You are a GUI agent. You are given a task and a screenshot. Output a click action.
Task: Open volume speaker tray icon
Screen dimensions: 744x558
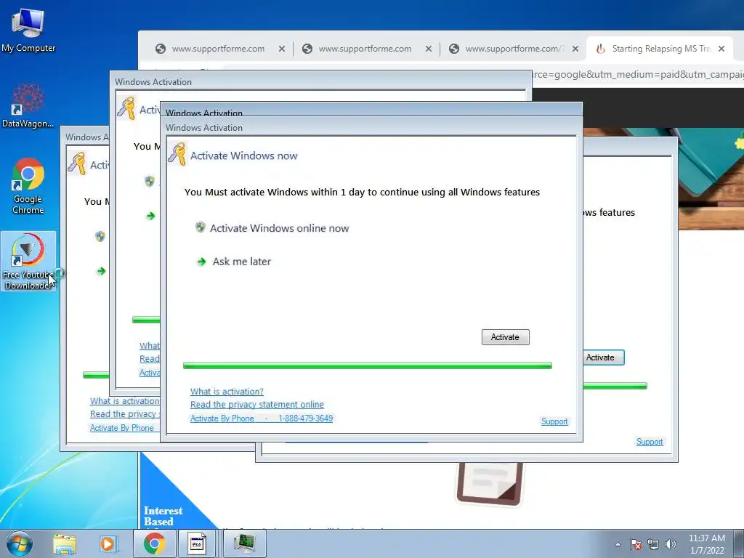tap(671, 544)
